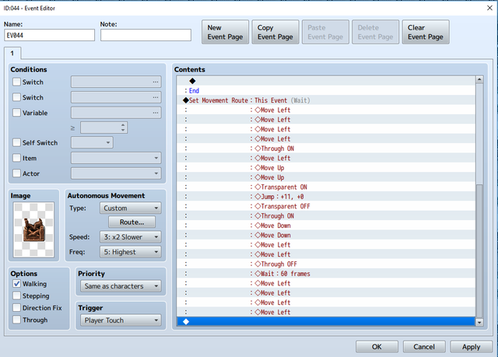Uncheck the Walking option
The image size is (498, 357).
pyautogui.click(x=16, y=284)
